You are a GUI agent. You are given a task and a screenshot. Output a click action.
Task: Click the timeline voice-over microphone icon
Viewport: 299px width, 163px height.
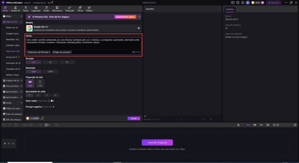(238, 125)
